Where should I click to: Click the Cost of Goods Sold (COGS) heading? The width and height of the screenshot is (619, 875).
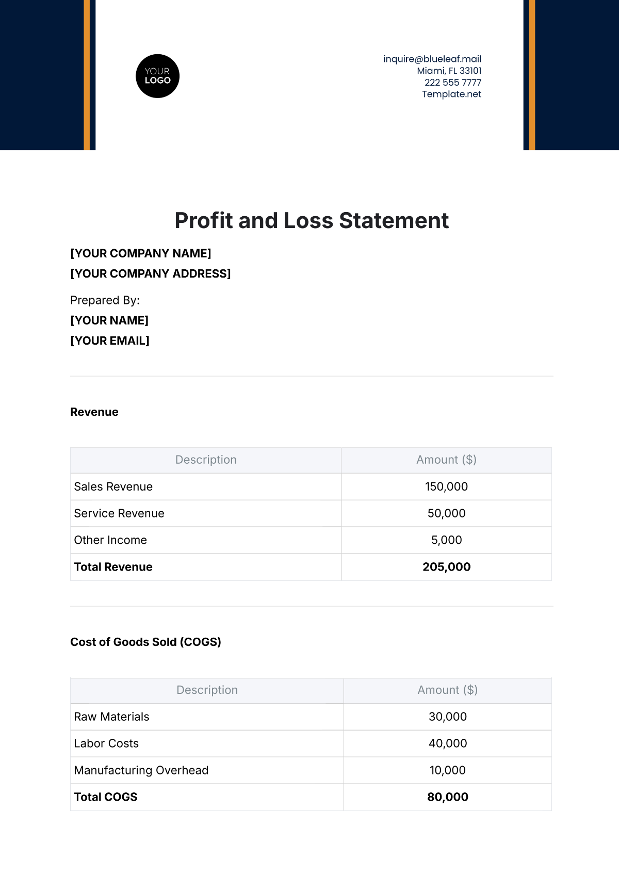click(x=145, y=642)
